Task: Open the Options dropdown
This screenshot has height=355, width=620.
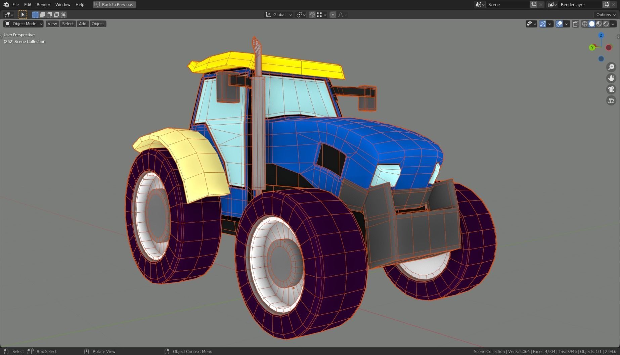Action: tap(606, 14)
